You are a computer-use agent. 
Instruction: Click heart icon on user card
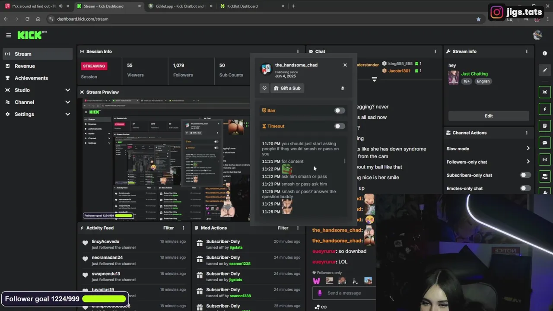[x=264, y=88]
